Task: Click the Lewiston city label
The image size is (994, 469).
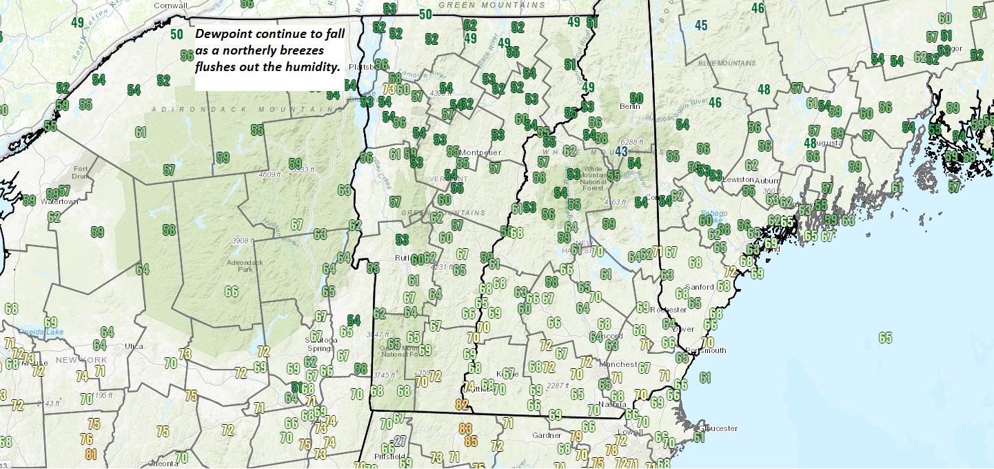Action: pos(738,179)
